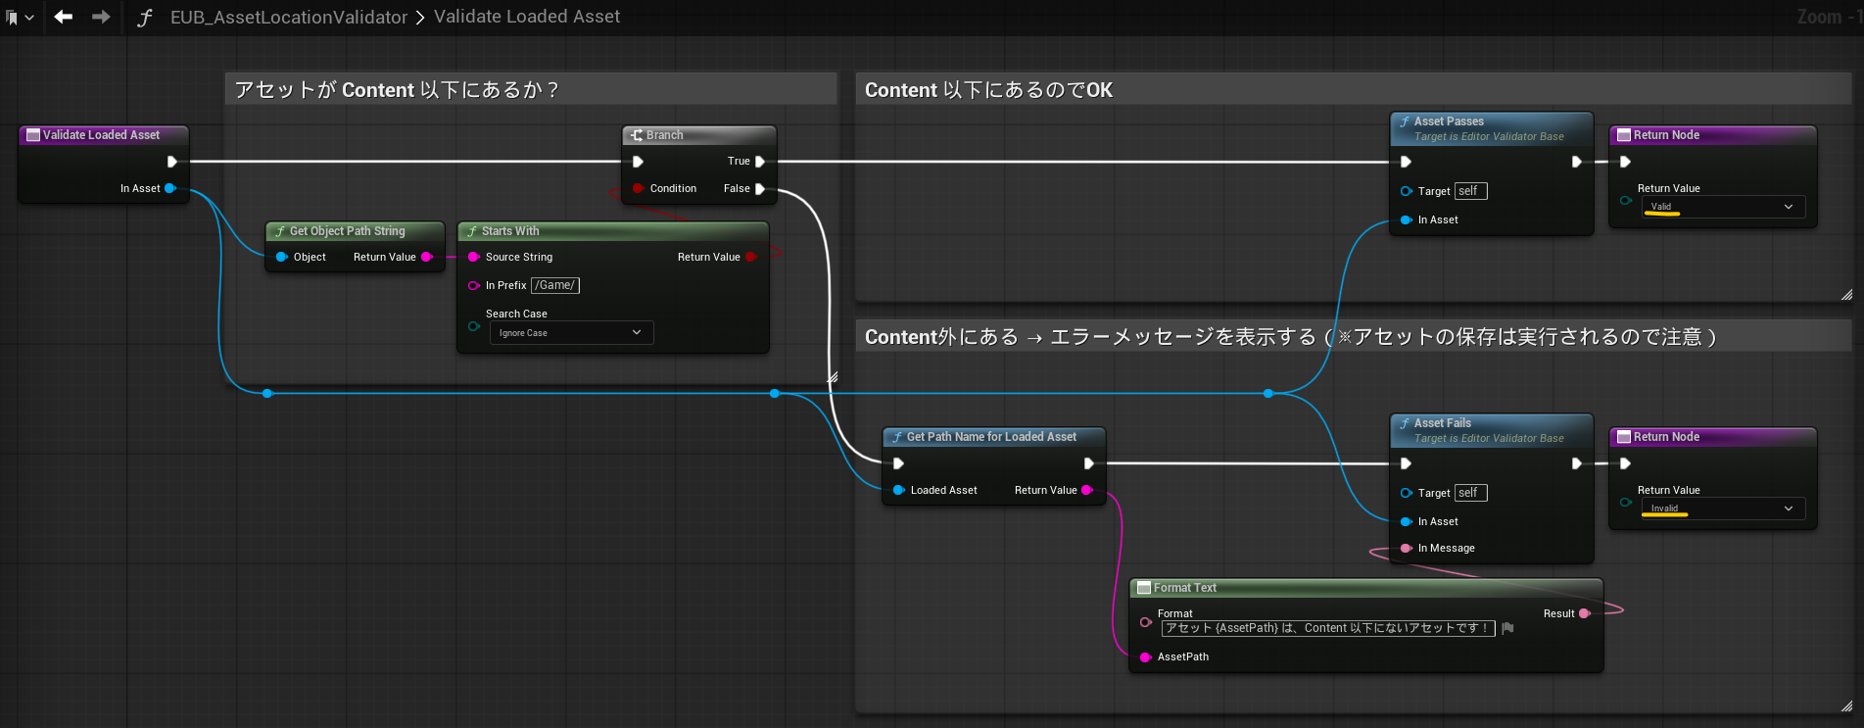The height and width of the screenshot is (728, 1864).
Task: Click the In Prefix /Game/ text field
Action: point(555,285)
